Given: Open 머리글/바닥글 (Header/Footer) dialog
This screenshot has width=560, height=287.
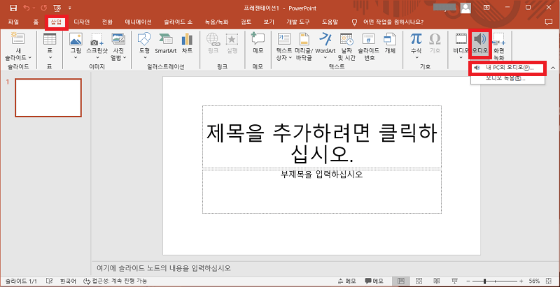Looking at the screenshot, I should [x=304, y=45].
